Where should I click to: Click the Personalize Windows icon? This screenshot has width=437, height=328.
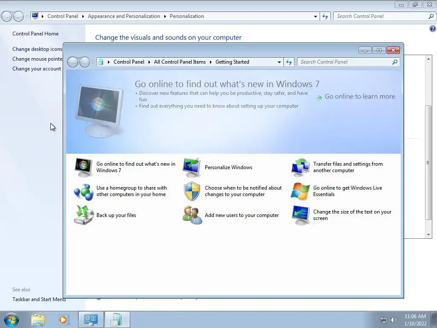(x=192, y=167)
